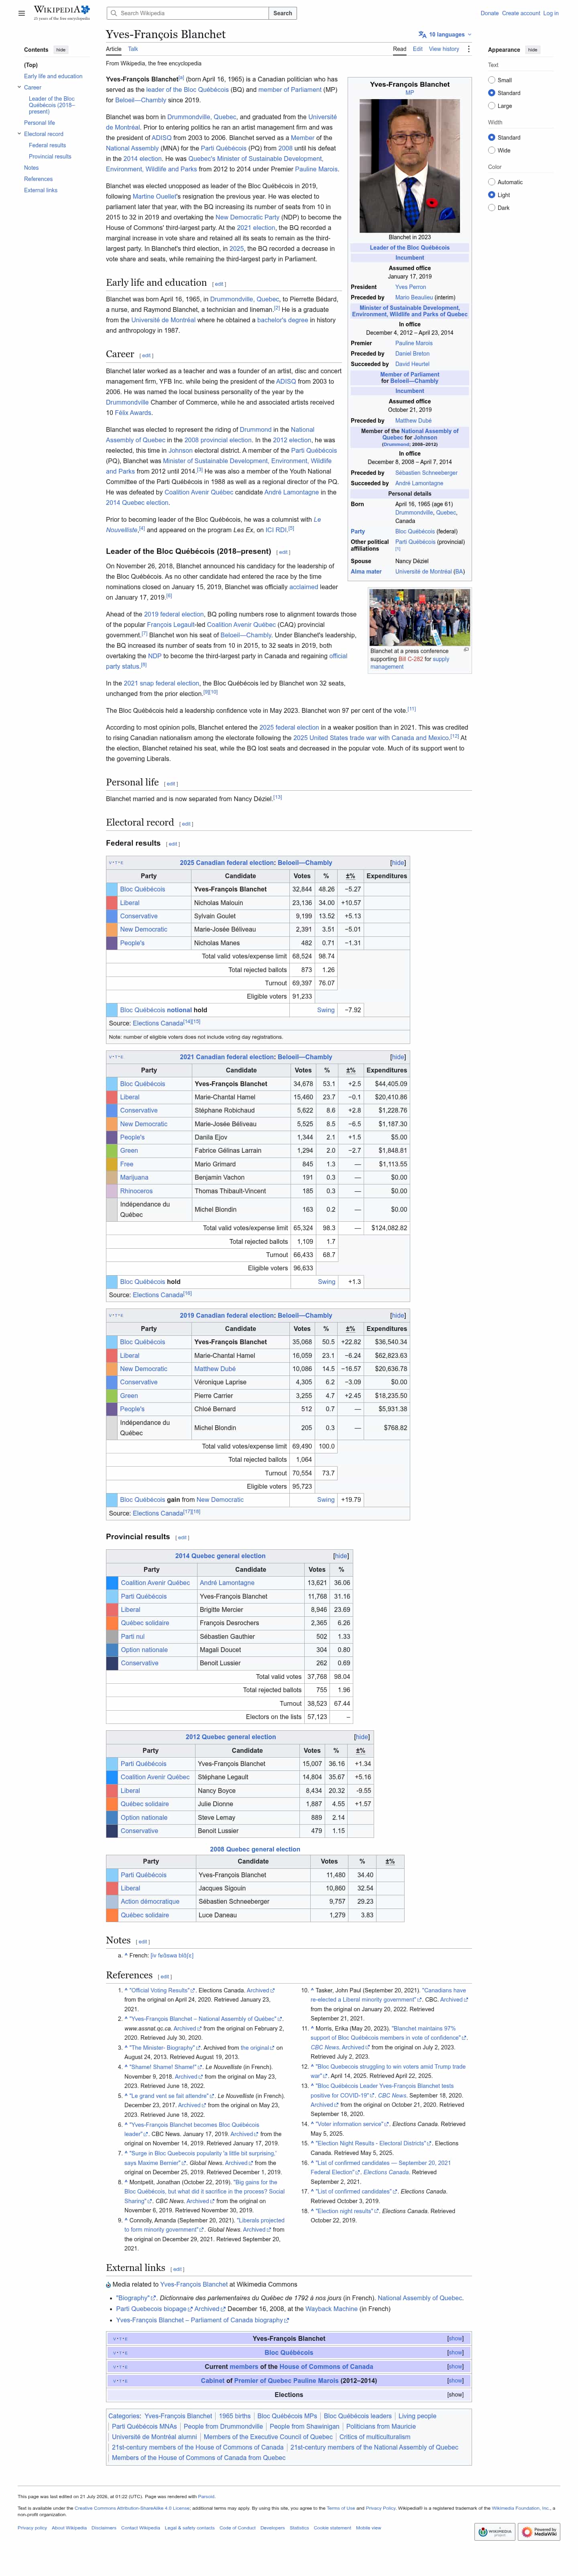Viewport: 578px width, 2576px height.
Task: Enlarge the press conference thumbnail icon
Action: tap(466, 650)
